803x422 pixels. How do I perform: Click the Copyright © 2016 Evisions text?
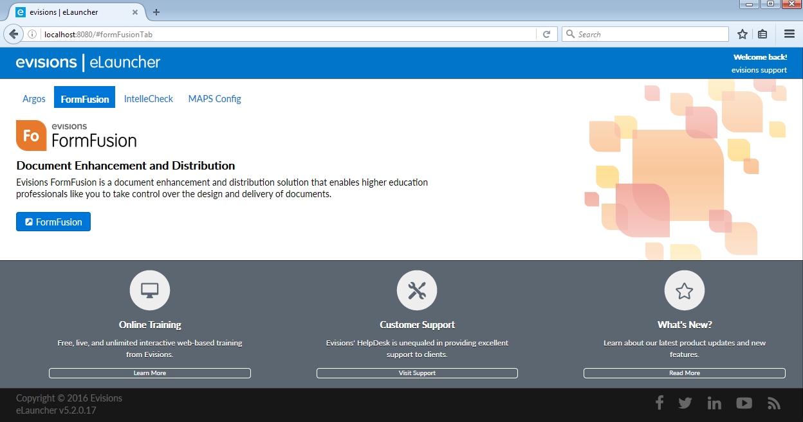(69, 398)
